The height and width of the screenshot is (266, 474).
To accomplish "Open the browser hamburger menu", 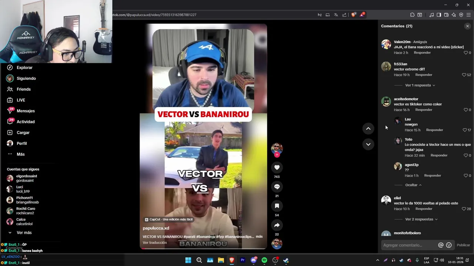I will (468, 15).
